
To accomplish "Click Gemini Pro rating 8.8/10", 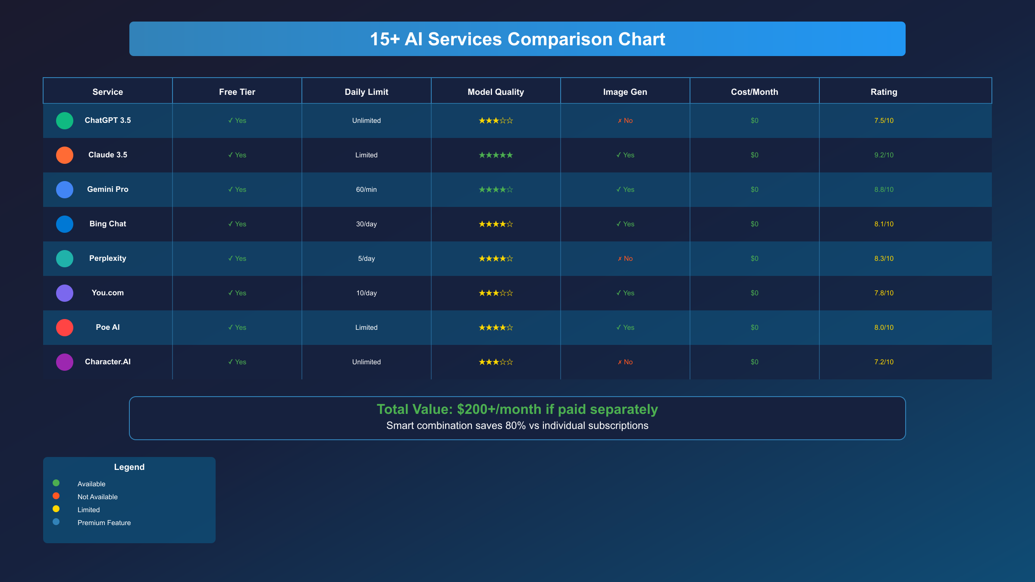I will click(884, 190).
